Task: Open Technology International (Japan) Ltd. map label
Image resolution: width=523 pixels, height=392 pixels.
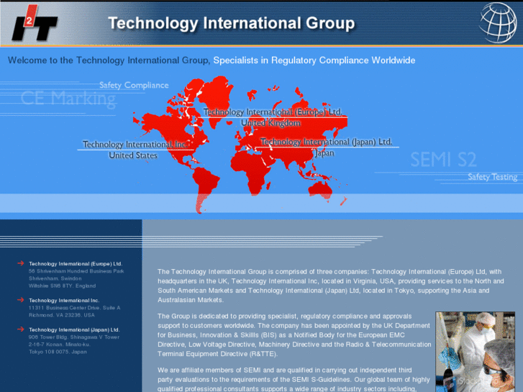Action: (x=326, y=142)
